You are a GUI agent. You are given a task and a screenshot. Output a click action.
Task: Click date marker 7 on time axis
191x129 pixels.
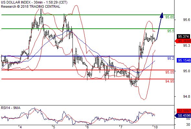click(x=121, y=127)
